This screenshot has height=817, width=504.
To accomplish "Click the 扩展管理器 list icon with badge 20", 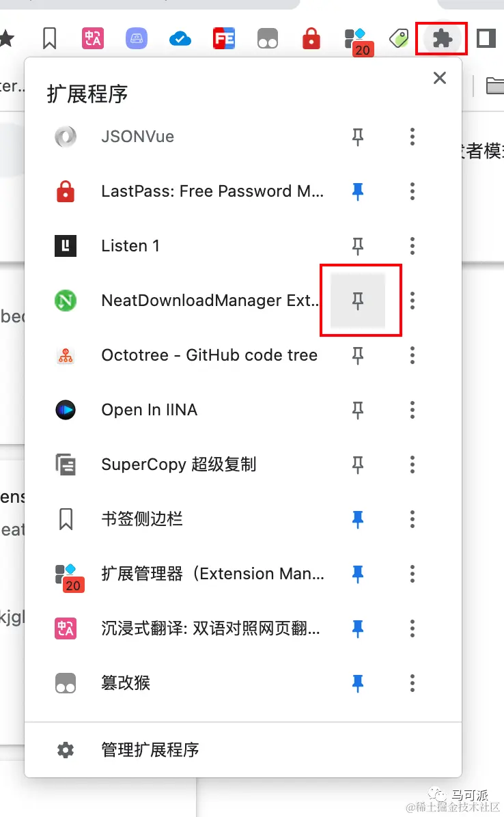I will coord(70,578).
